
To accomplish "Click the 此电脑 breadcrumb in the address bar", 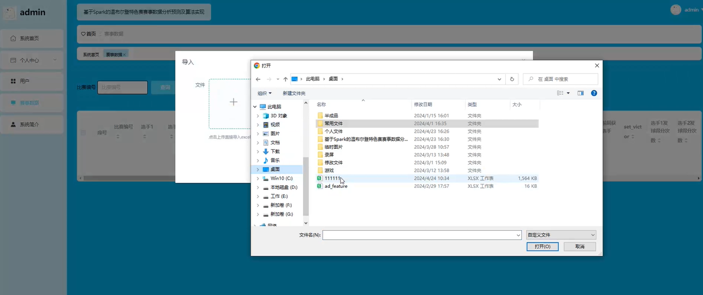I will 313,79.
